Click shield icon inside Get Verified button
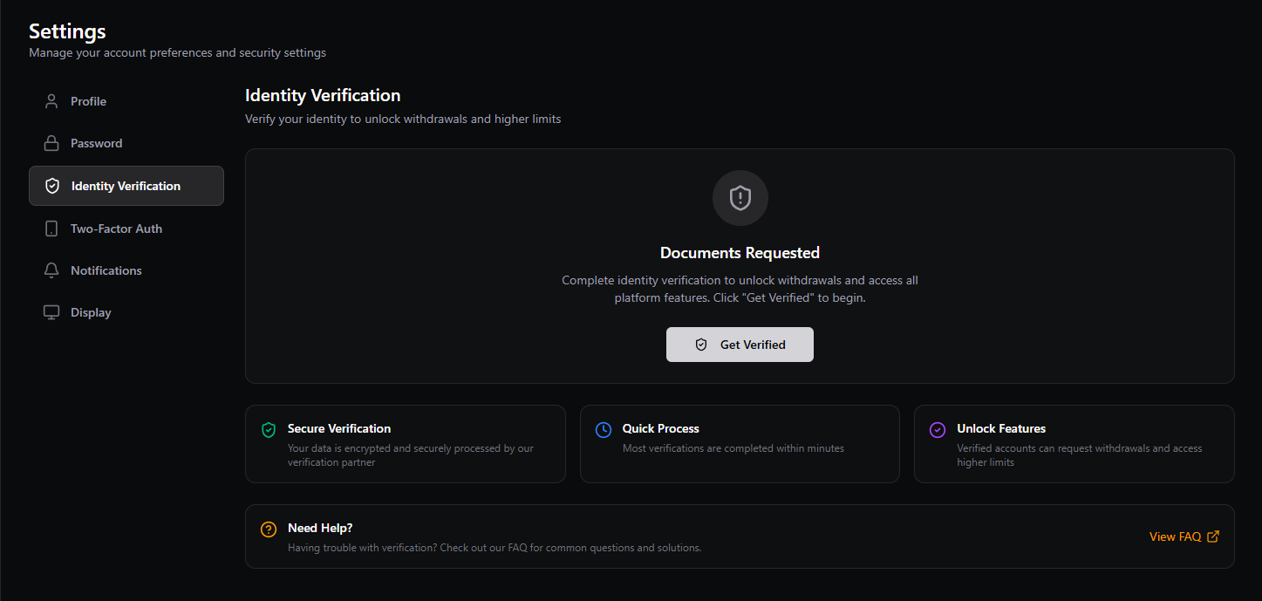The height and width of the screenshot is (601, 1262). [701, 345]
